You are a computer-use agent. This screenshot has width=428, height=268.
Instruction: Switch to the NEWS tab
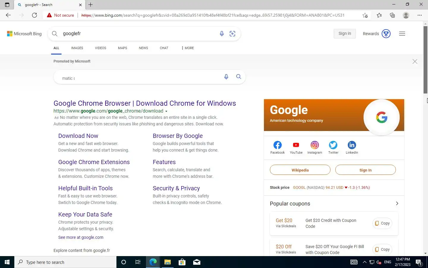pyautogui.click(x=143, y=48)
